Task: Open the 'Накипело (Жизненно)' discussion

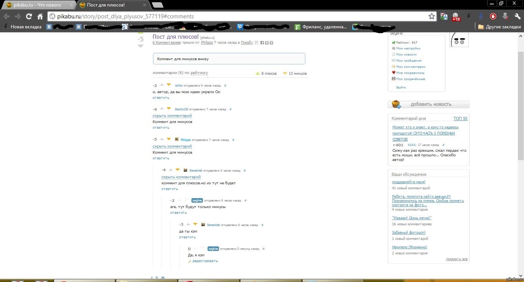Action: pos(409,247)
